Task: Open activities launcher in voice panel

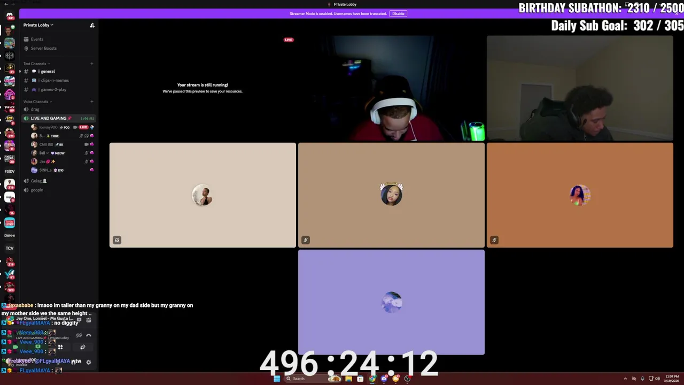Action: pos(60,347)
